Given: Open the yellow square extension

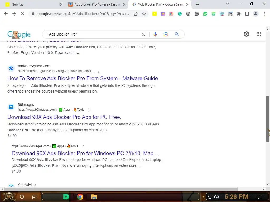Looking at the screenshot, I should (x=155, y=14).
